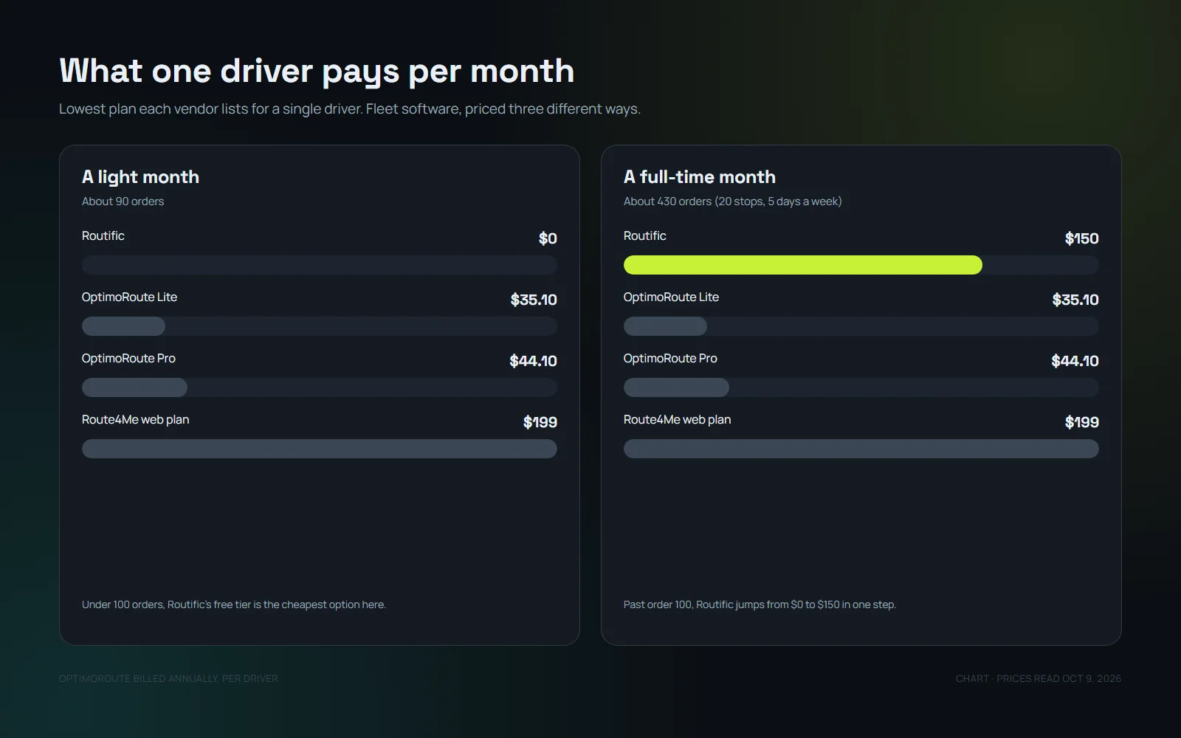Viewport: 1181px width, 738px height.
Task: Click the $44.10 value in light month card
Action: click(x=533, y=361)
